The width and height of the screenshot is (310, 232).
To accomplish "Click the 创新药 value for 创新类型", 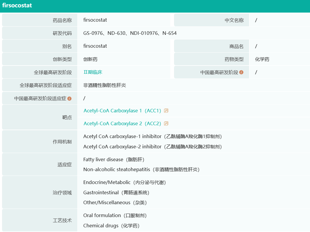I will click(x=90, y=59).
